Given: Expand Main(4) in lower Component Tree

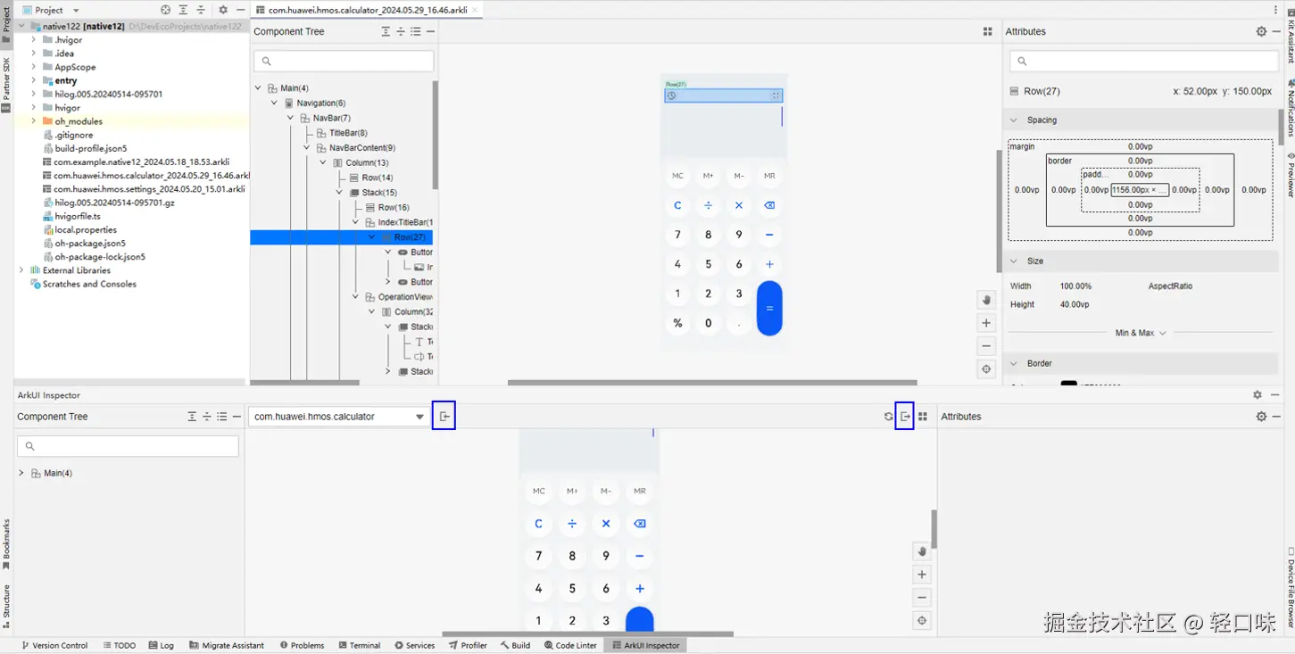Looking at the screenshot, I should coord(21,473).
